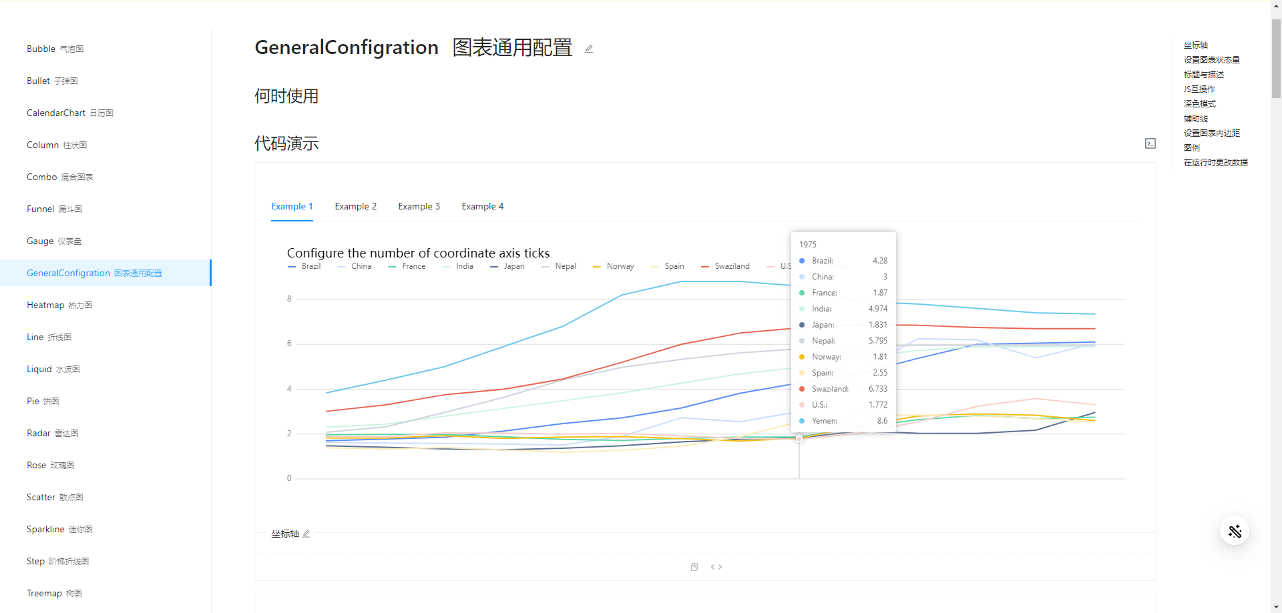Click the copy code icon below chart
Image resolution: width=1282 pixels, height=613 pixels.
694,567
